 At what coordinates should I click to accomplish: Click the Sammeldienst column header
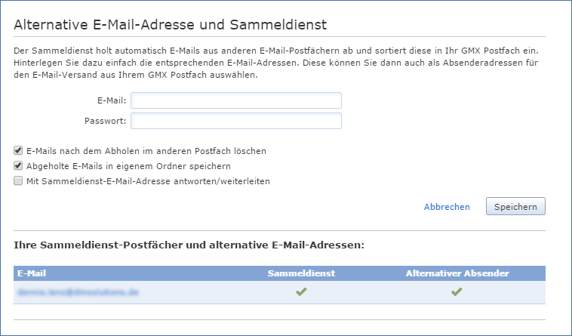[x=301, y=273]
